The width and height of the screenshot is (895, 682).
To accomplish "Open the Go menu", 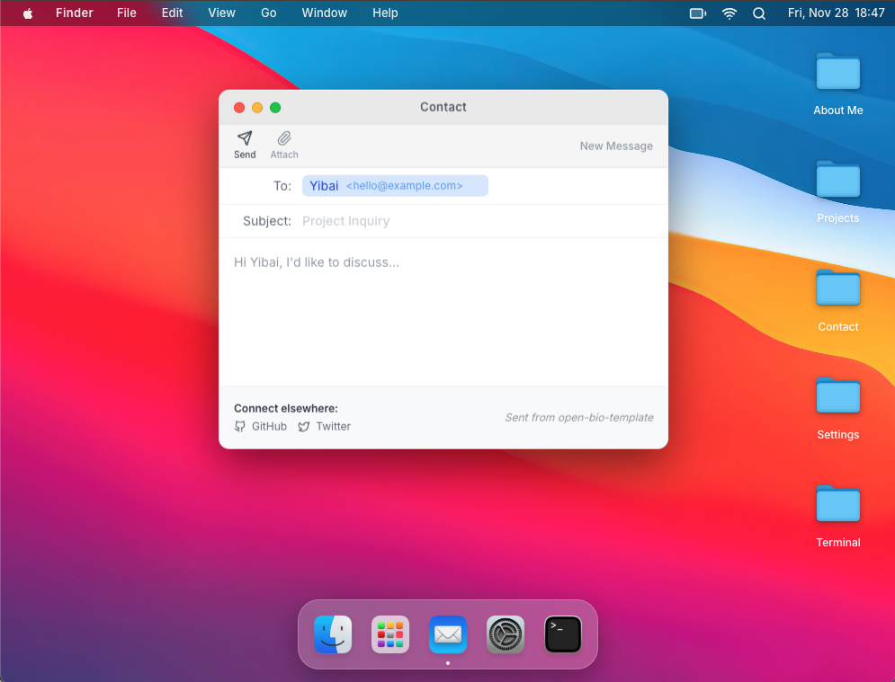I will (268, 13).
